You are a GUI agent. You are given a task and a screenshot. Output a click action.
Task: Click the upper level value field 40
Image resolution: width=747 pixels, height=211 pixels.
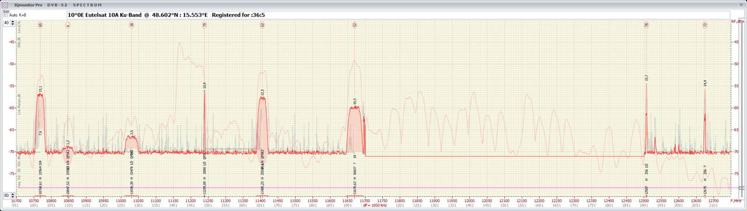[6, 23]
